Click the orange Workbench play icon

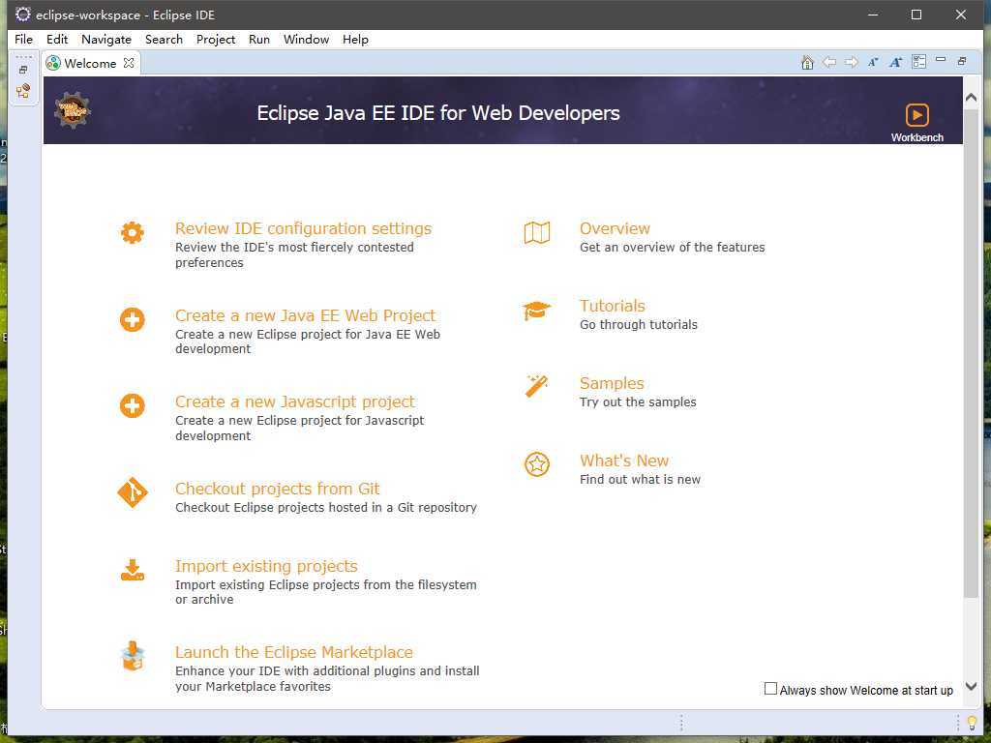(x=916, y=115)
